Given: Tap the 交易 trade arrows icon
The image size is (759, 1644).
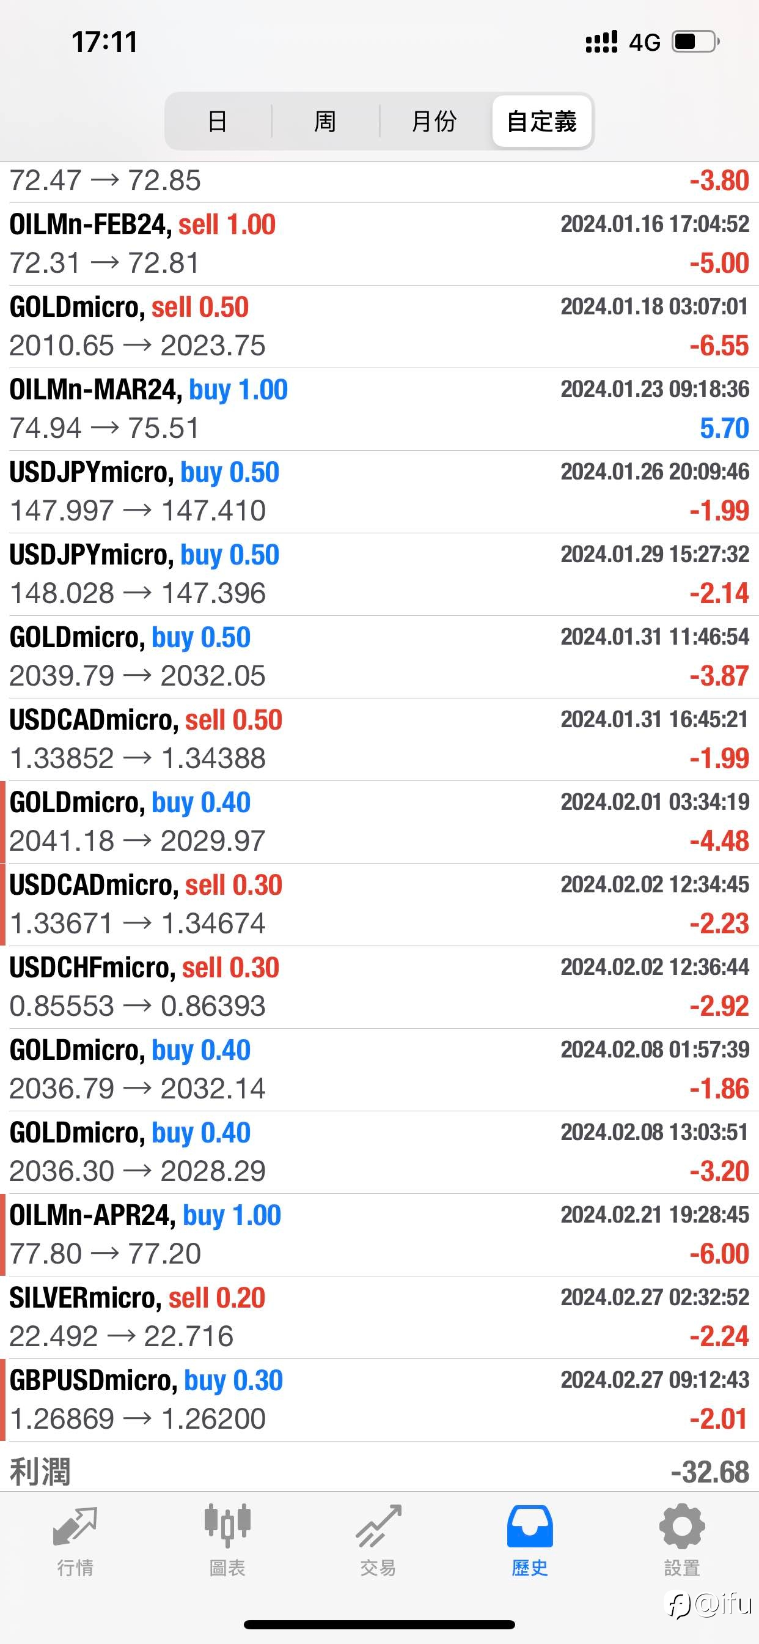Looking at the screenshot, I should pos(378,1528).
